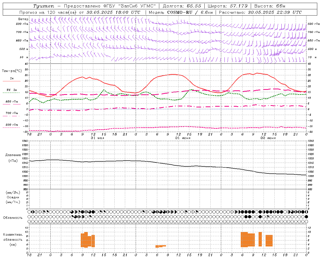Click the "(мм/1ч.)" precipitation unit label
This screenshot has height=257, width=321.
(13, 202)
